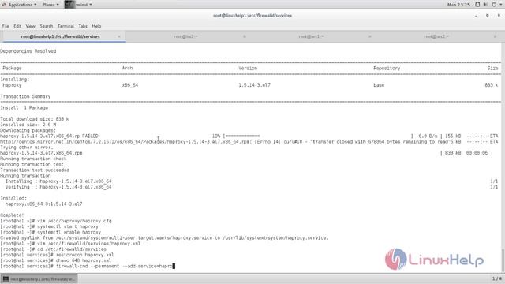Click the 'Complete!' line
Viewport: 505px width, 284px height.
tap(12, 215)
